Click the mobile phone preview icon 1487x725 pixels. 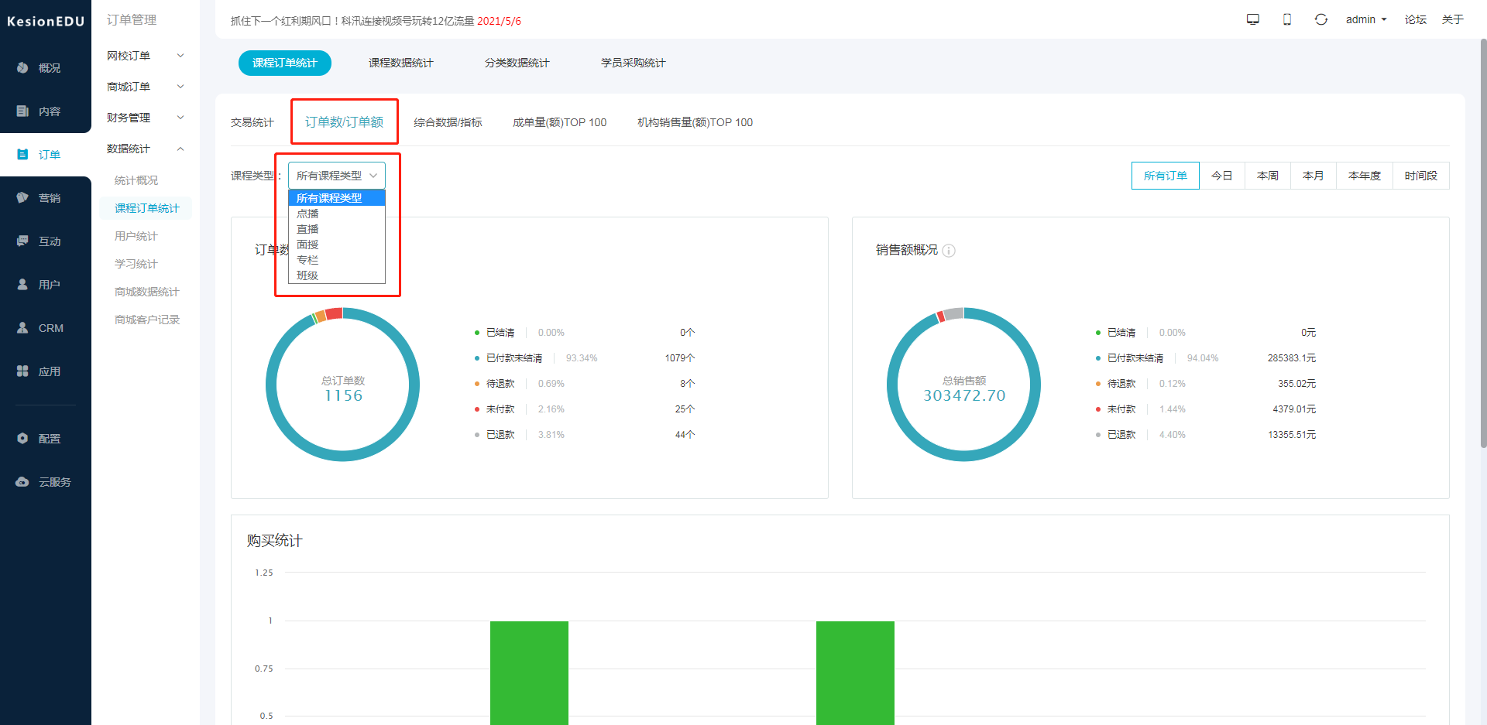(1287, 19)
